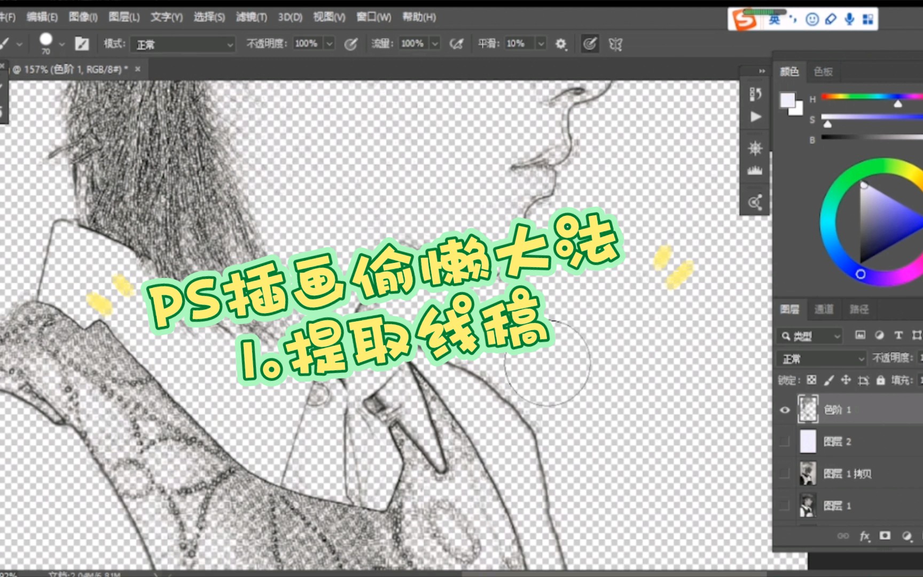Add layer style fx button
Viewport: 923px width, 577px height.
click(x=865, y=536)
